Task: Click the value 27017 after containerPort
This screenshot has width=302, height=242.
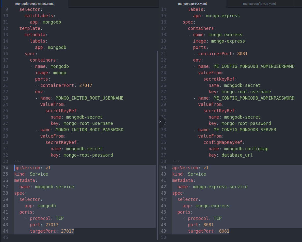Action: click(x=86, y=86)
